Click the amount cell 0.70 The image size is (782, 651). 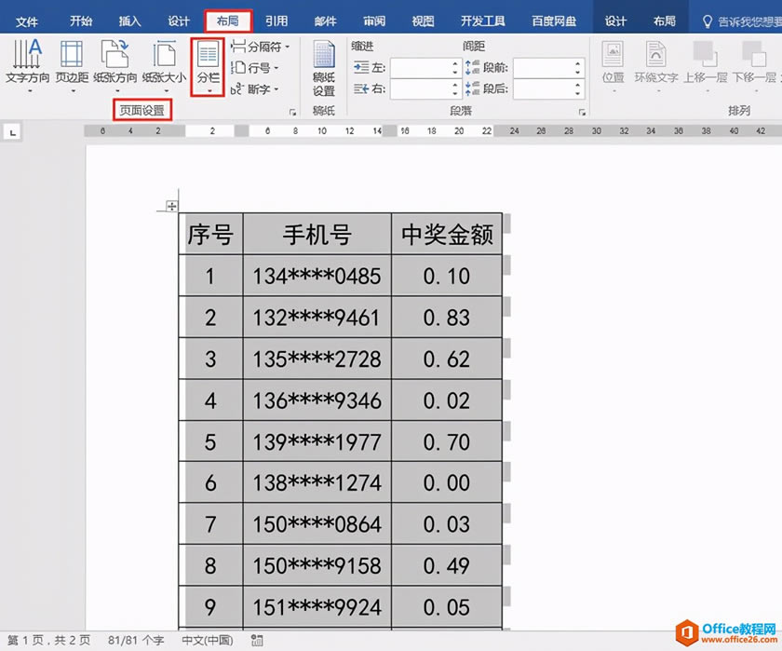pyautogui.click(x=447, y=441)
